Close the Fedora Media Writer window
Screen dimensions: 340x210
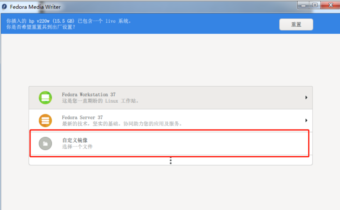330,5
